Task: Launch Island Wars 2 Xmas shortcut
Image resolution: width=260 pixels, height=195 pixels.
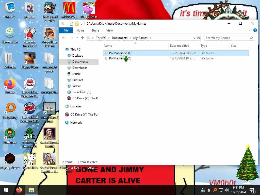Action: 50,113
